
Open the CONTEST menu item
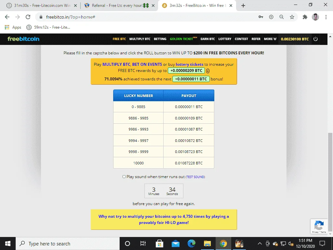pos(241,39)
